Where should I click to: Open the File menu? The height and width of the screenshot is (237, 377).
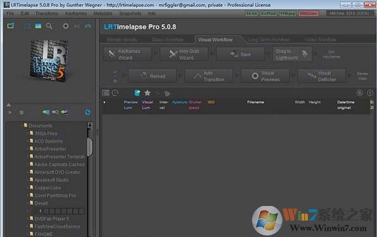coord(10,13)
